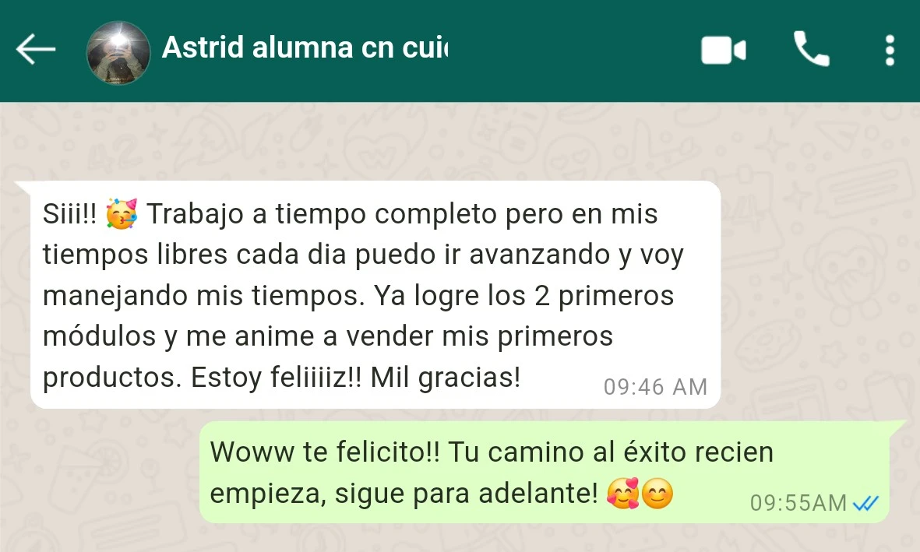920x552 pixels.
Task: Click the empty chat wallpaper above messages
Action: 460,141
